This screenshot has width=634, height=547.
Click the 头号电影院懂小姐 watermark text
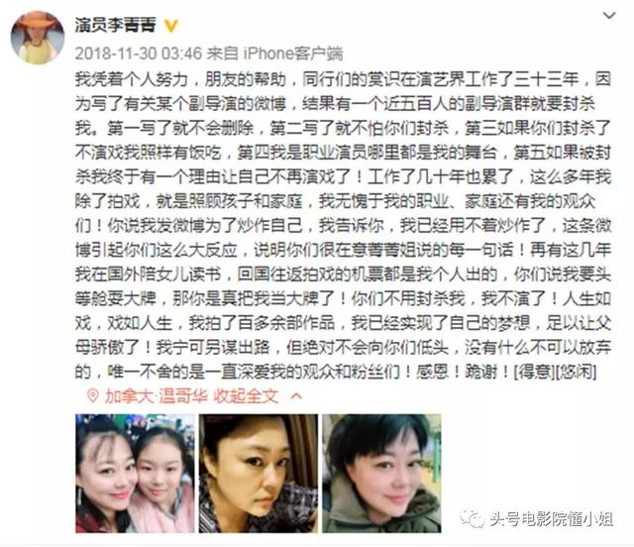point(551,519)
